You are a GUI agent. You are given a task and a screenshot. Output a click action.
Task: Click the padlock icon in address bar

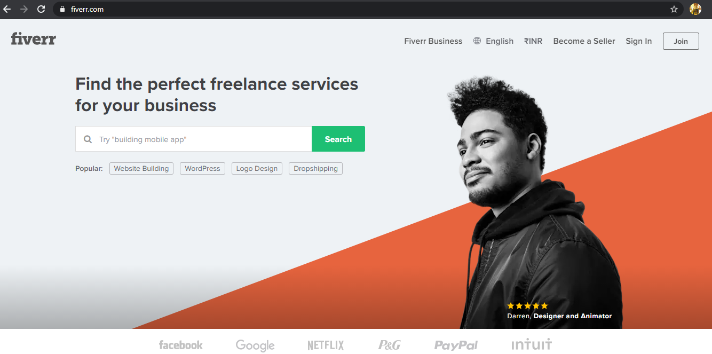[61, 9]
